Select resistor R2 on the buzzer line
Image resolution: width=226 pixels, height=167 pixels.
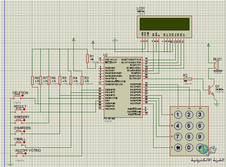[188, 79]
